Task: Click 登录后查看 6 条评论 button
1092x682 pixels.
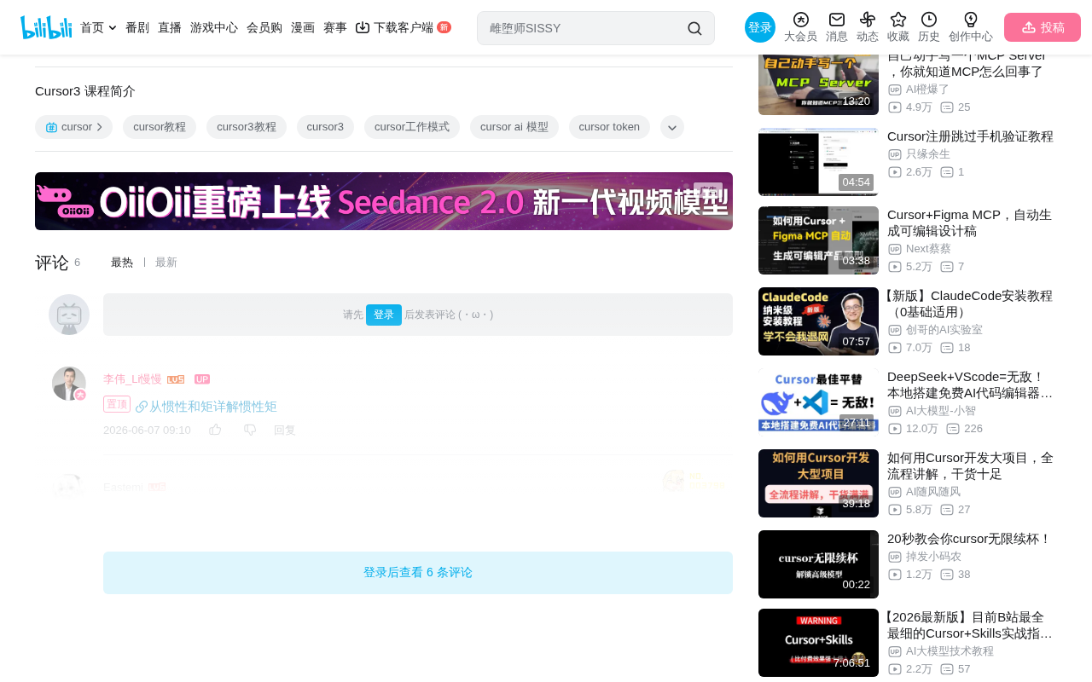Action: pyautogui.click(x=418, y=573)
